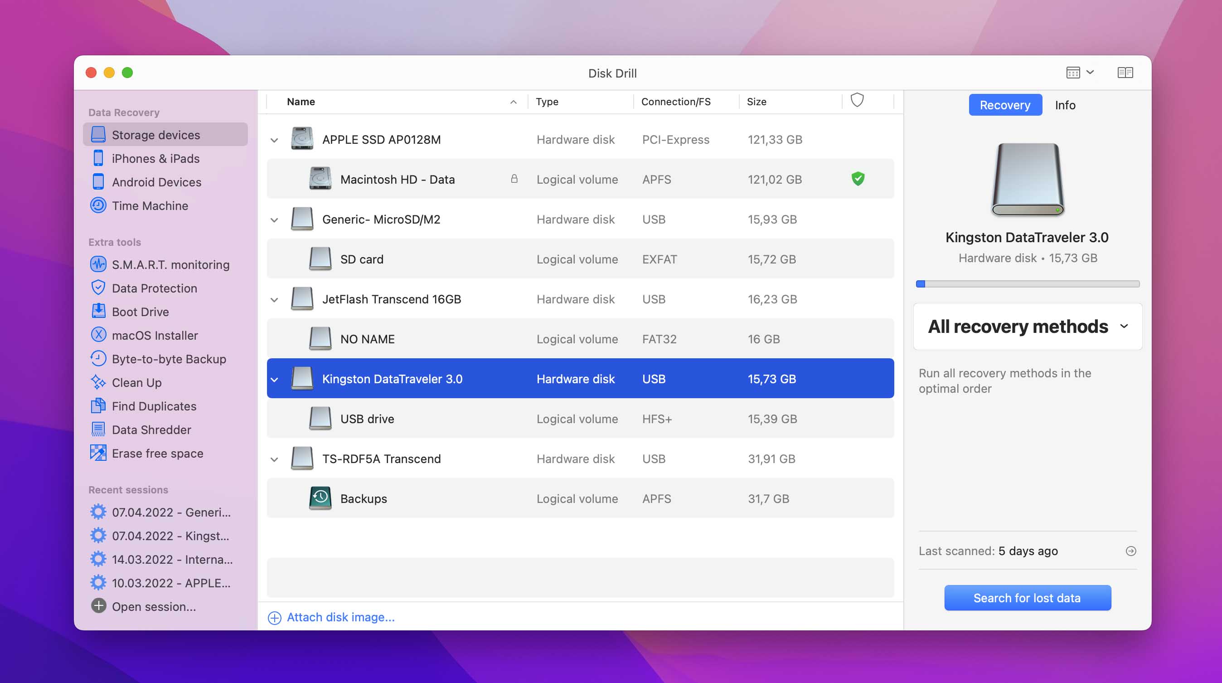Collapse the TS-RDF5A Transcend row

point(274,459)
